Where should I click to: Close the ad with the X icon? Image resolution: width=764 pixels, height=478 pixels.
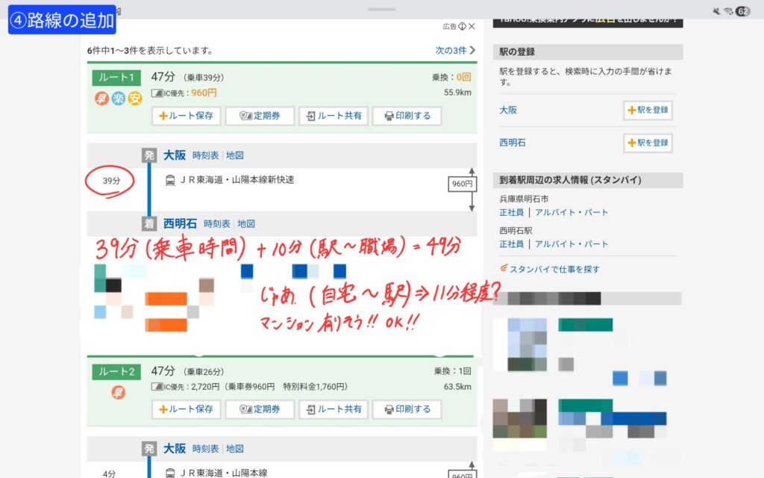(x=472, y=26)
